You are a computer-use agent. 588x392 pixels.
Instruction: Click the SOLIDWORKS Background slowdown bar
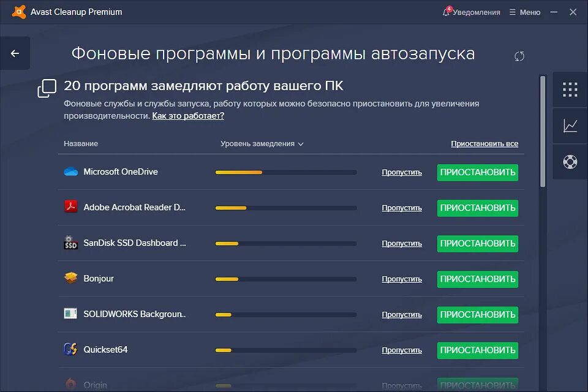pyautogui.click(x=286, y=315)
